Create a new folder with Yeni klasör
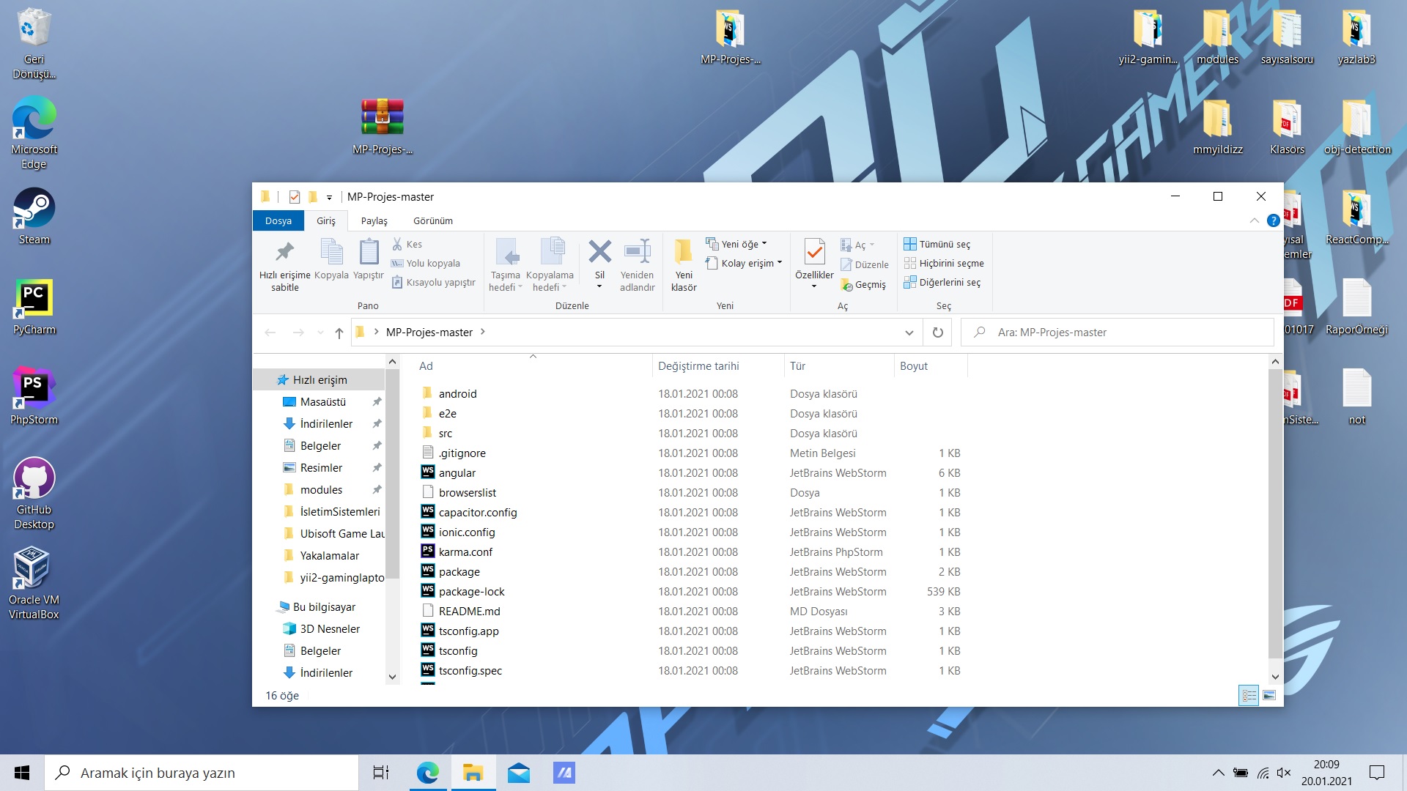The height and width of the screenshot is (791, 1407). [684, 265]
